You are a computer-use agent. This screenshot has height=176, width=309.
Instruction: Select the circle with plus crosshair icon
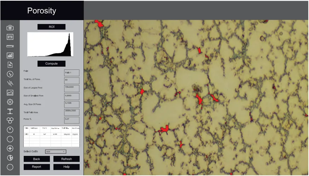pyautogui.click(x=10, y=148)
